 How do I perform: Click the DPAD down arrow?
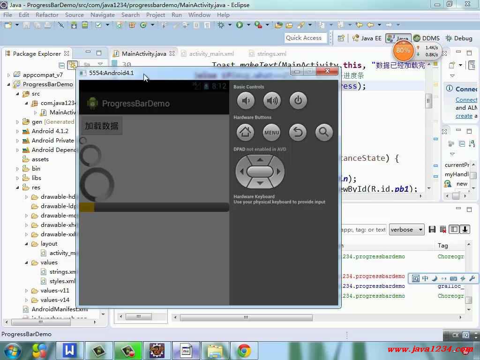point(260,183)
